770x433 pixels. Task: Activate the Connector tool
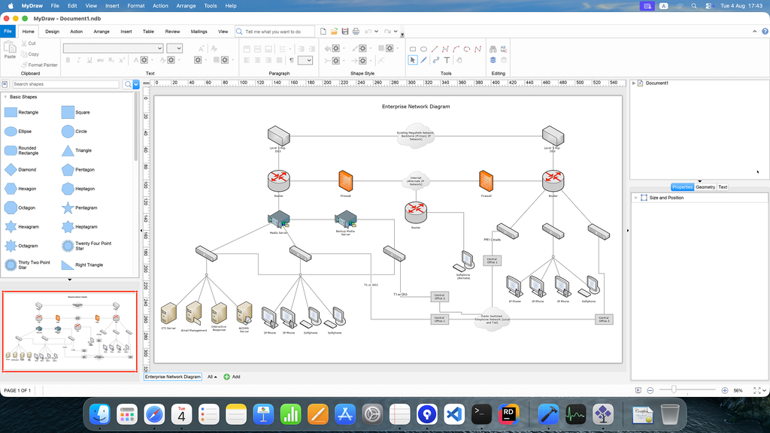pos(435,60)
